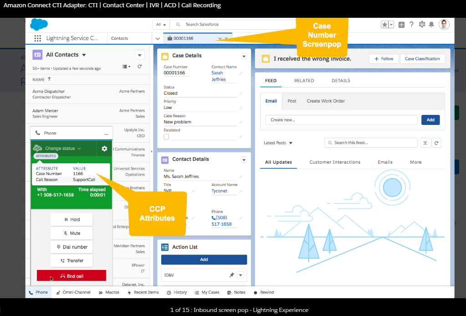The width and height of the screenshot is (466, 316).
Task: Open Phone in the utility bar
Action: [38, 292]
